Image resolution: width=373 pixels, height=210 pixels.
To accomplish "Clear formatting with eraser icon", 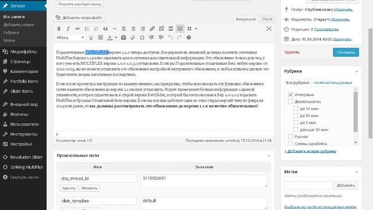I will coord(133,37).
